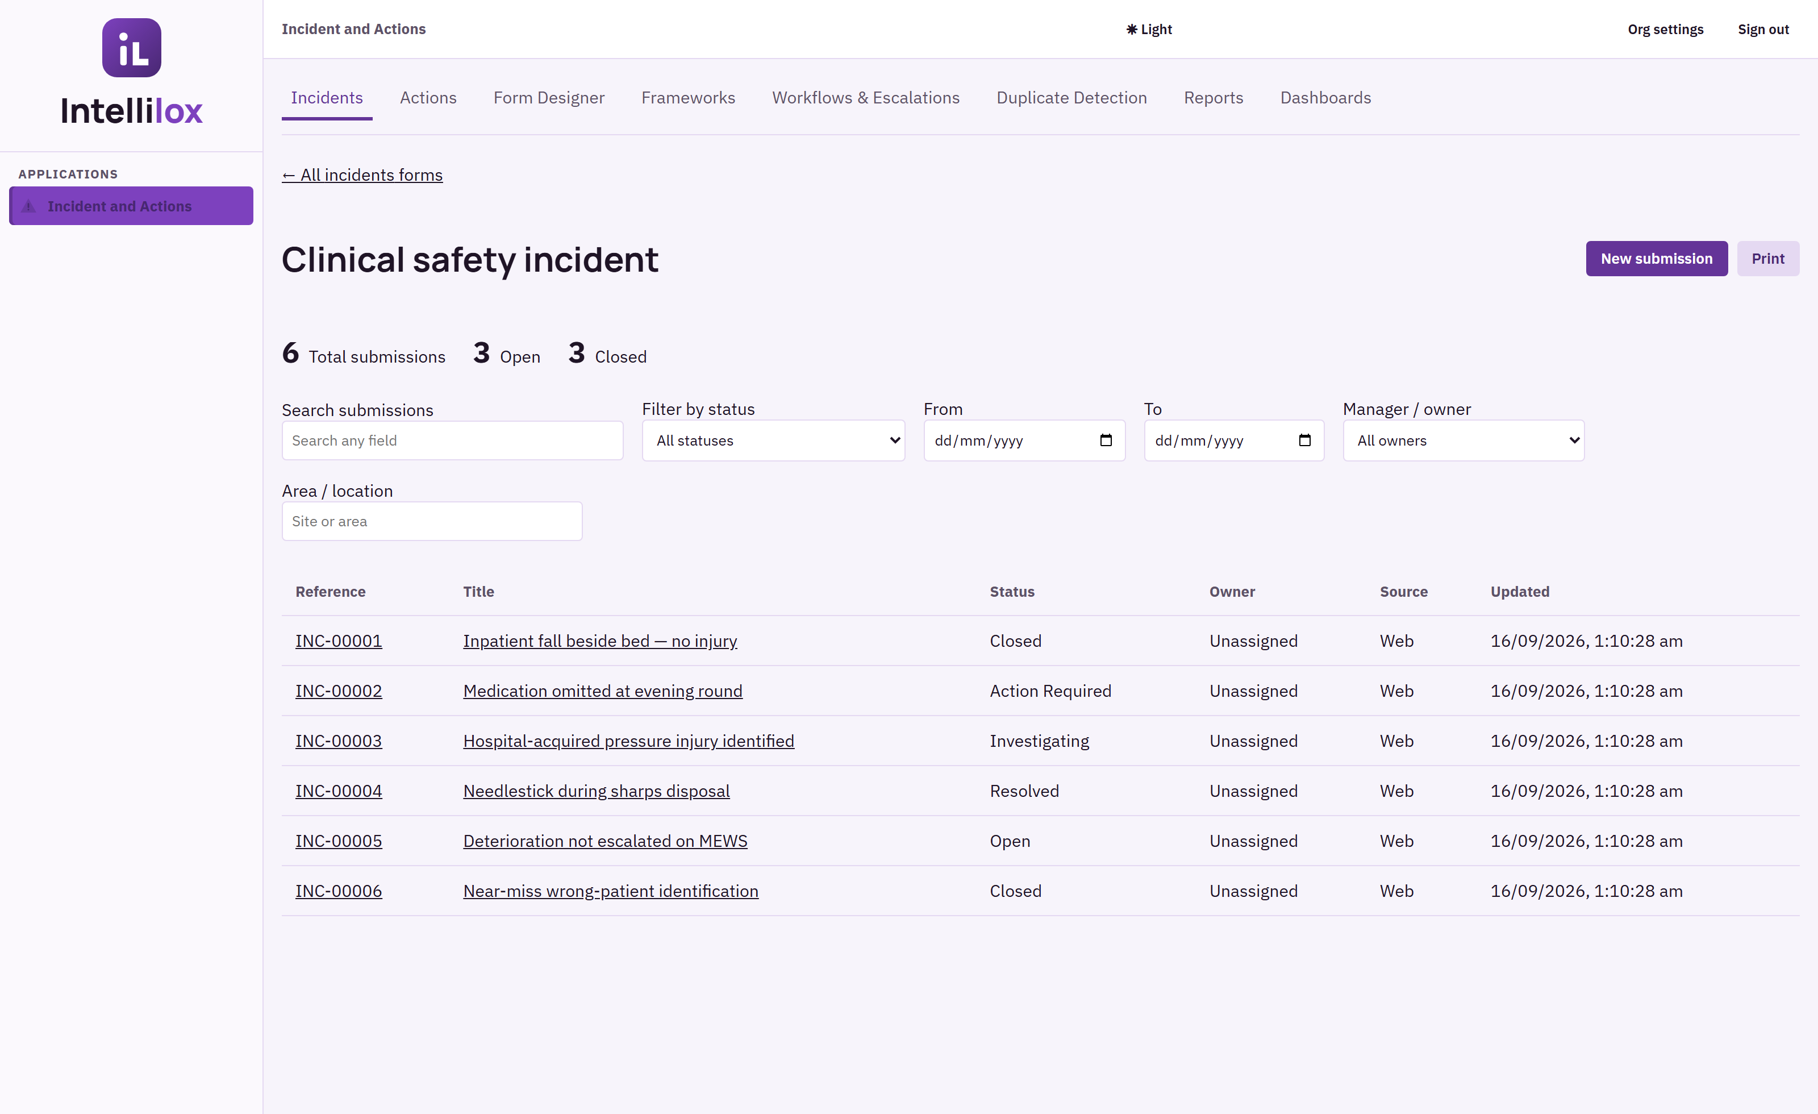Click the Resolved status cell
This screenshot has width=1818, height=1114.
(x=1024, y=791)
